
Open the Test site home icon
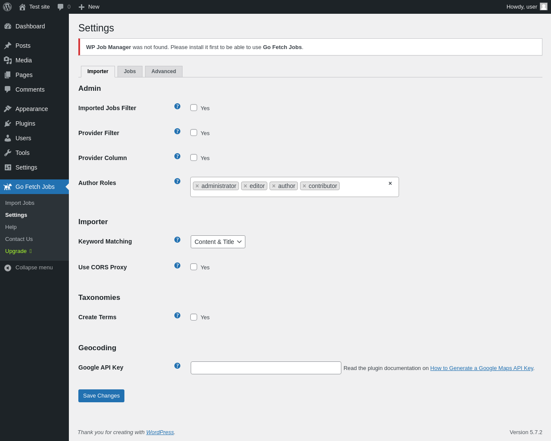22,7
